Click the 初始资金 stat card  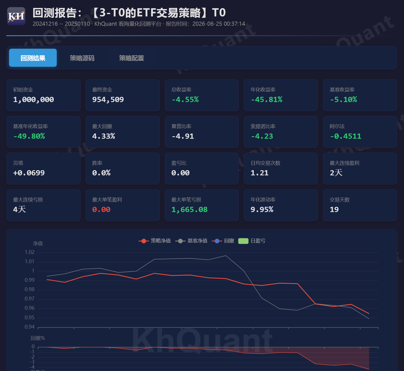43,95
